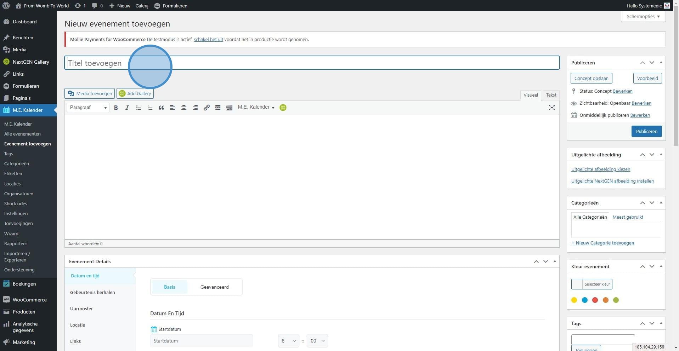
Task: Click the Publiceren button
Action: tap(646, 131)
